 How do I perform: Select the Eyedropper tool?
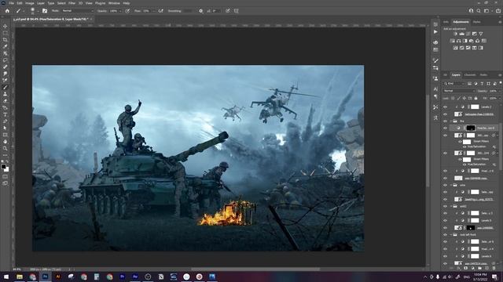[6, 46]
